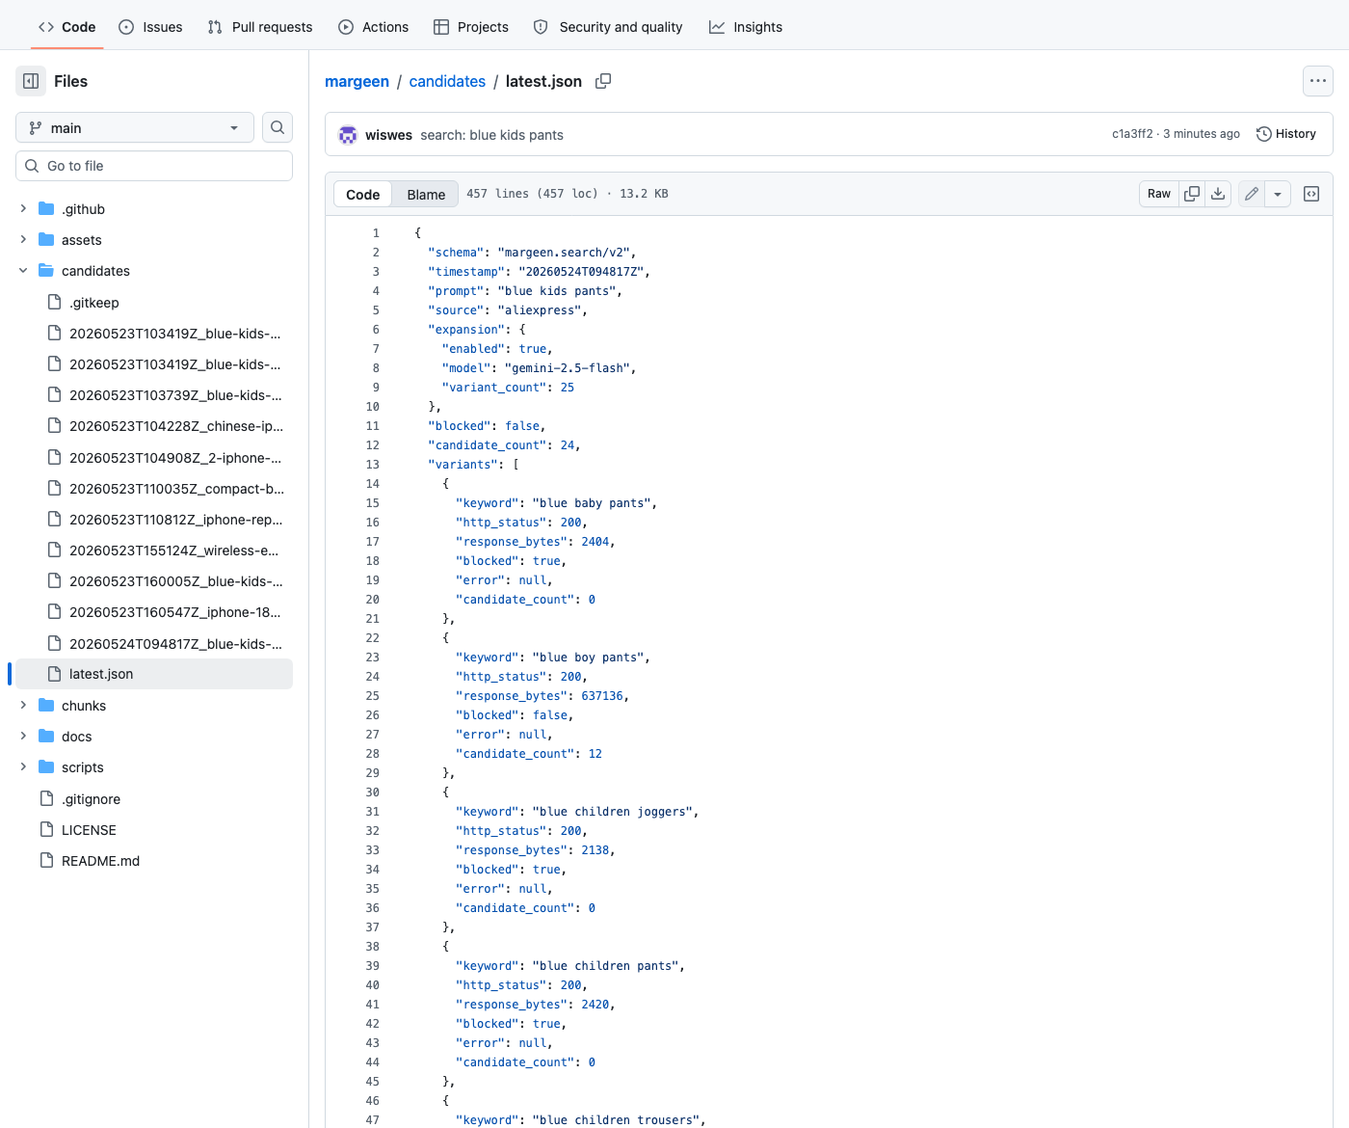Open the assets folder icon
Viewport: 1349px width, 1128px height.
(x=46, y=240)
